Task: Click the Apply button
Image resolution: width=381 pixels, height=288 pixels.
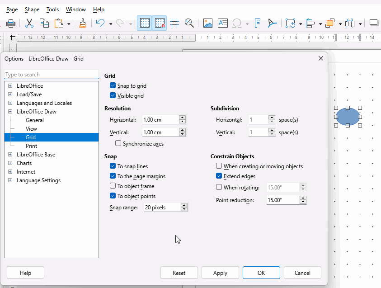Action: coord(220,273)
